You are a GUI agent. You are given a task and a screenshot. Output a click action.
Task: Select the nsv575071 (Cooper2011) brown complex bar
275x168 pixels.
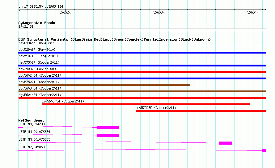coord(104,85)
